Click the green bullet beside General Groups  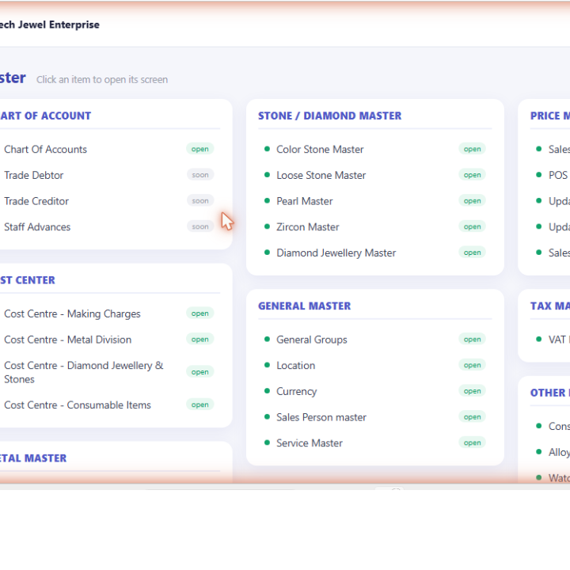[268, 339]
